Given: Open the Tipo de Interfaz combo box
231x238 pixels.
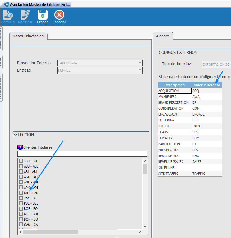Looking at the screenshot, I should coord(216,64).
